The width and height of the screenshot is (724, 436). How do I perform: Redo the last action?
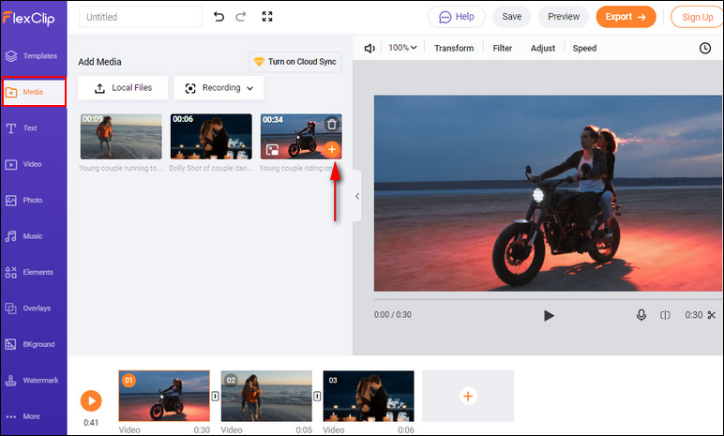(241, 17)
